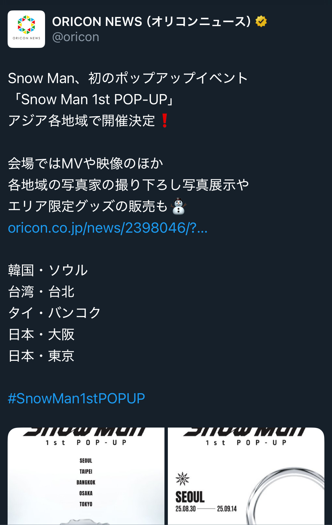Click the snowman emoji in the tweet
The height and width of the screenshot is (525, 332).
click(179, 206)
